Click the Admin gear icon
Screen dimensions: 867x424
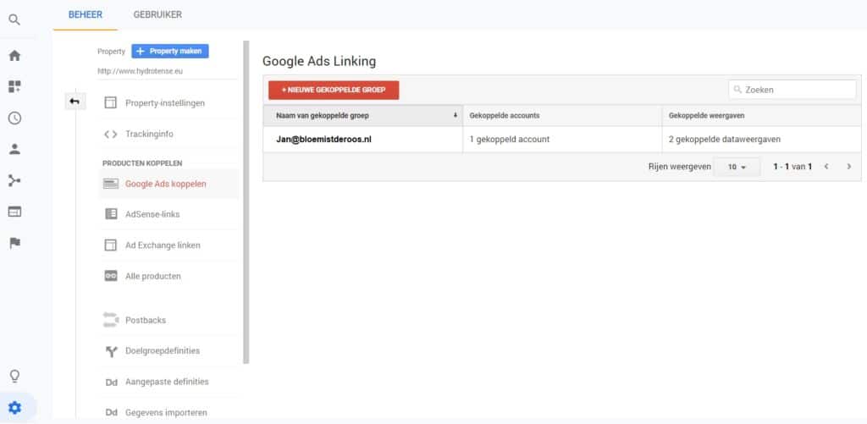pos(14,407)
